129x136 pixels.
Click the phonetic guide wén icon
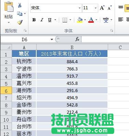coord(106,20)
